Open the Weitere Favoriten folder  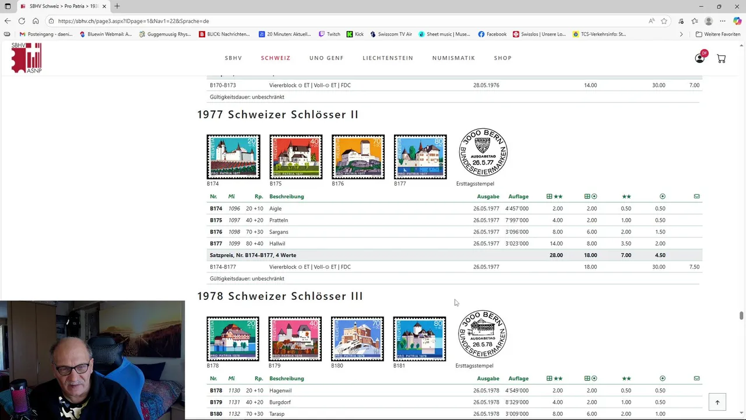point(717,34)
